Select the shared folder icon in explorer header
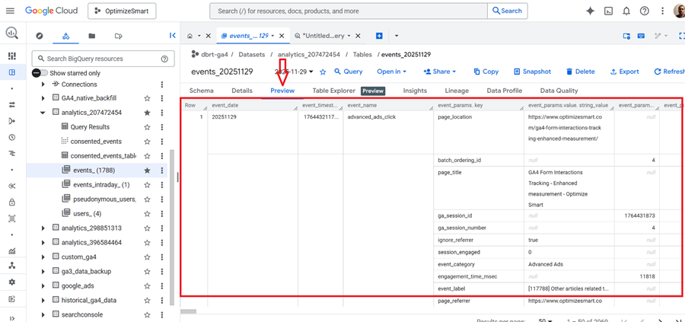Screen dimensions: 685x322 [x=118, y=36]
